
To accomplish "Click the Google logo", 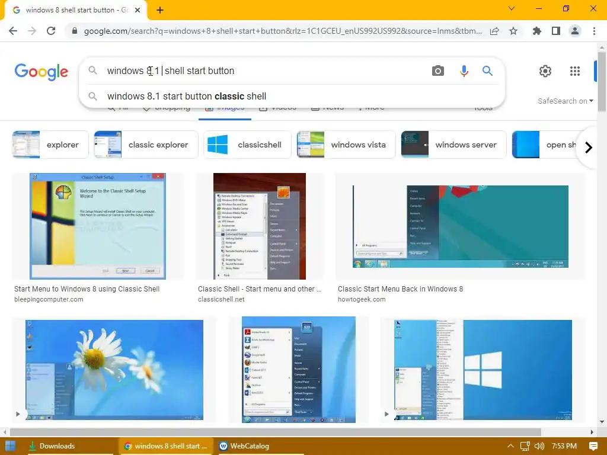I will coord(41,72).
